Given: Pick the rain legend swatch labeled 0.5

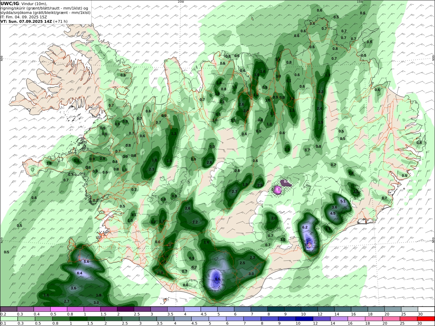Looking at the screenshot, I should (43, 319).
